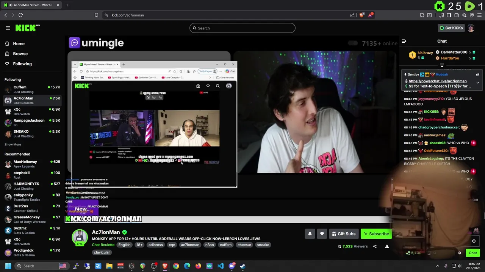Open Cuffem channel in Following list
The width and height of the screenshot is (485, 272).
click(32, 89)
